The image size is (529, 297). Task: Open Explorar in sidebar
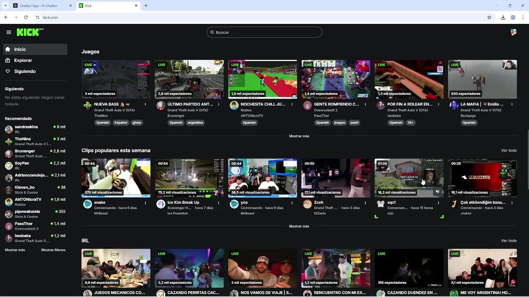tap(35, 60)
